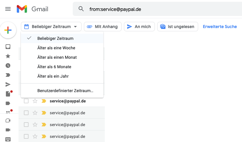Click the colorful Compose plus button
242x142 pixels.
click(8, 30)
